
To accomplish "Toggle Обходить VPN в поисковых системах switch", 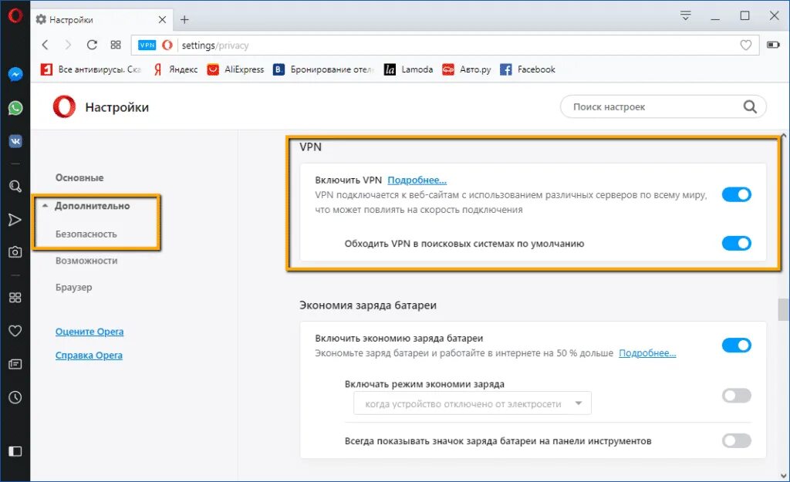I will coord(737,243).
